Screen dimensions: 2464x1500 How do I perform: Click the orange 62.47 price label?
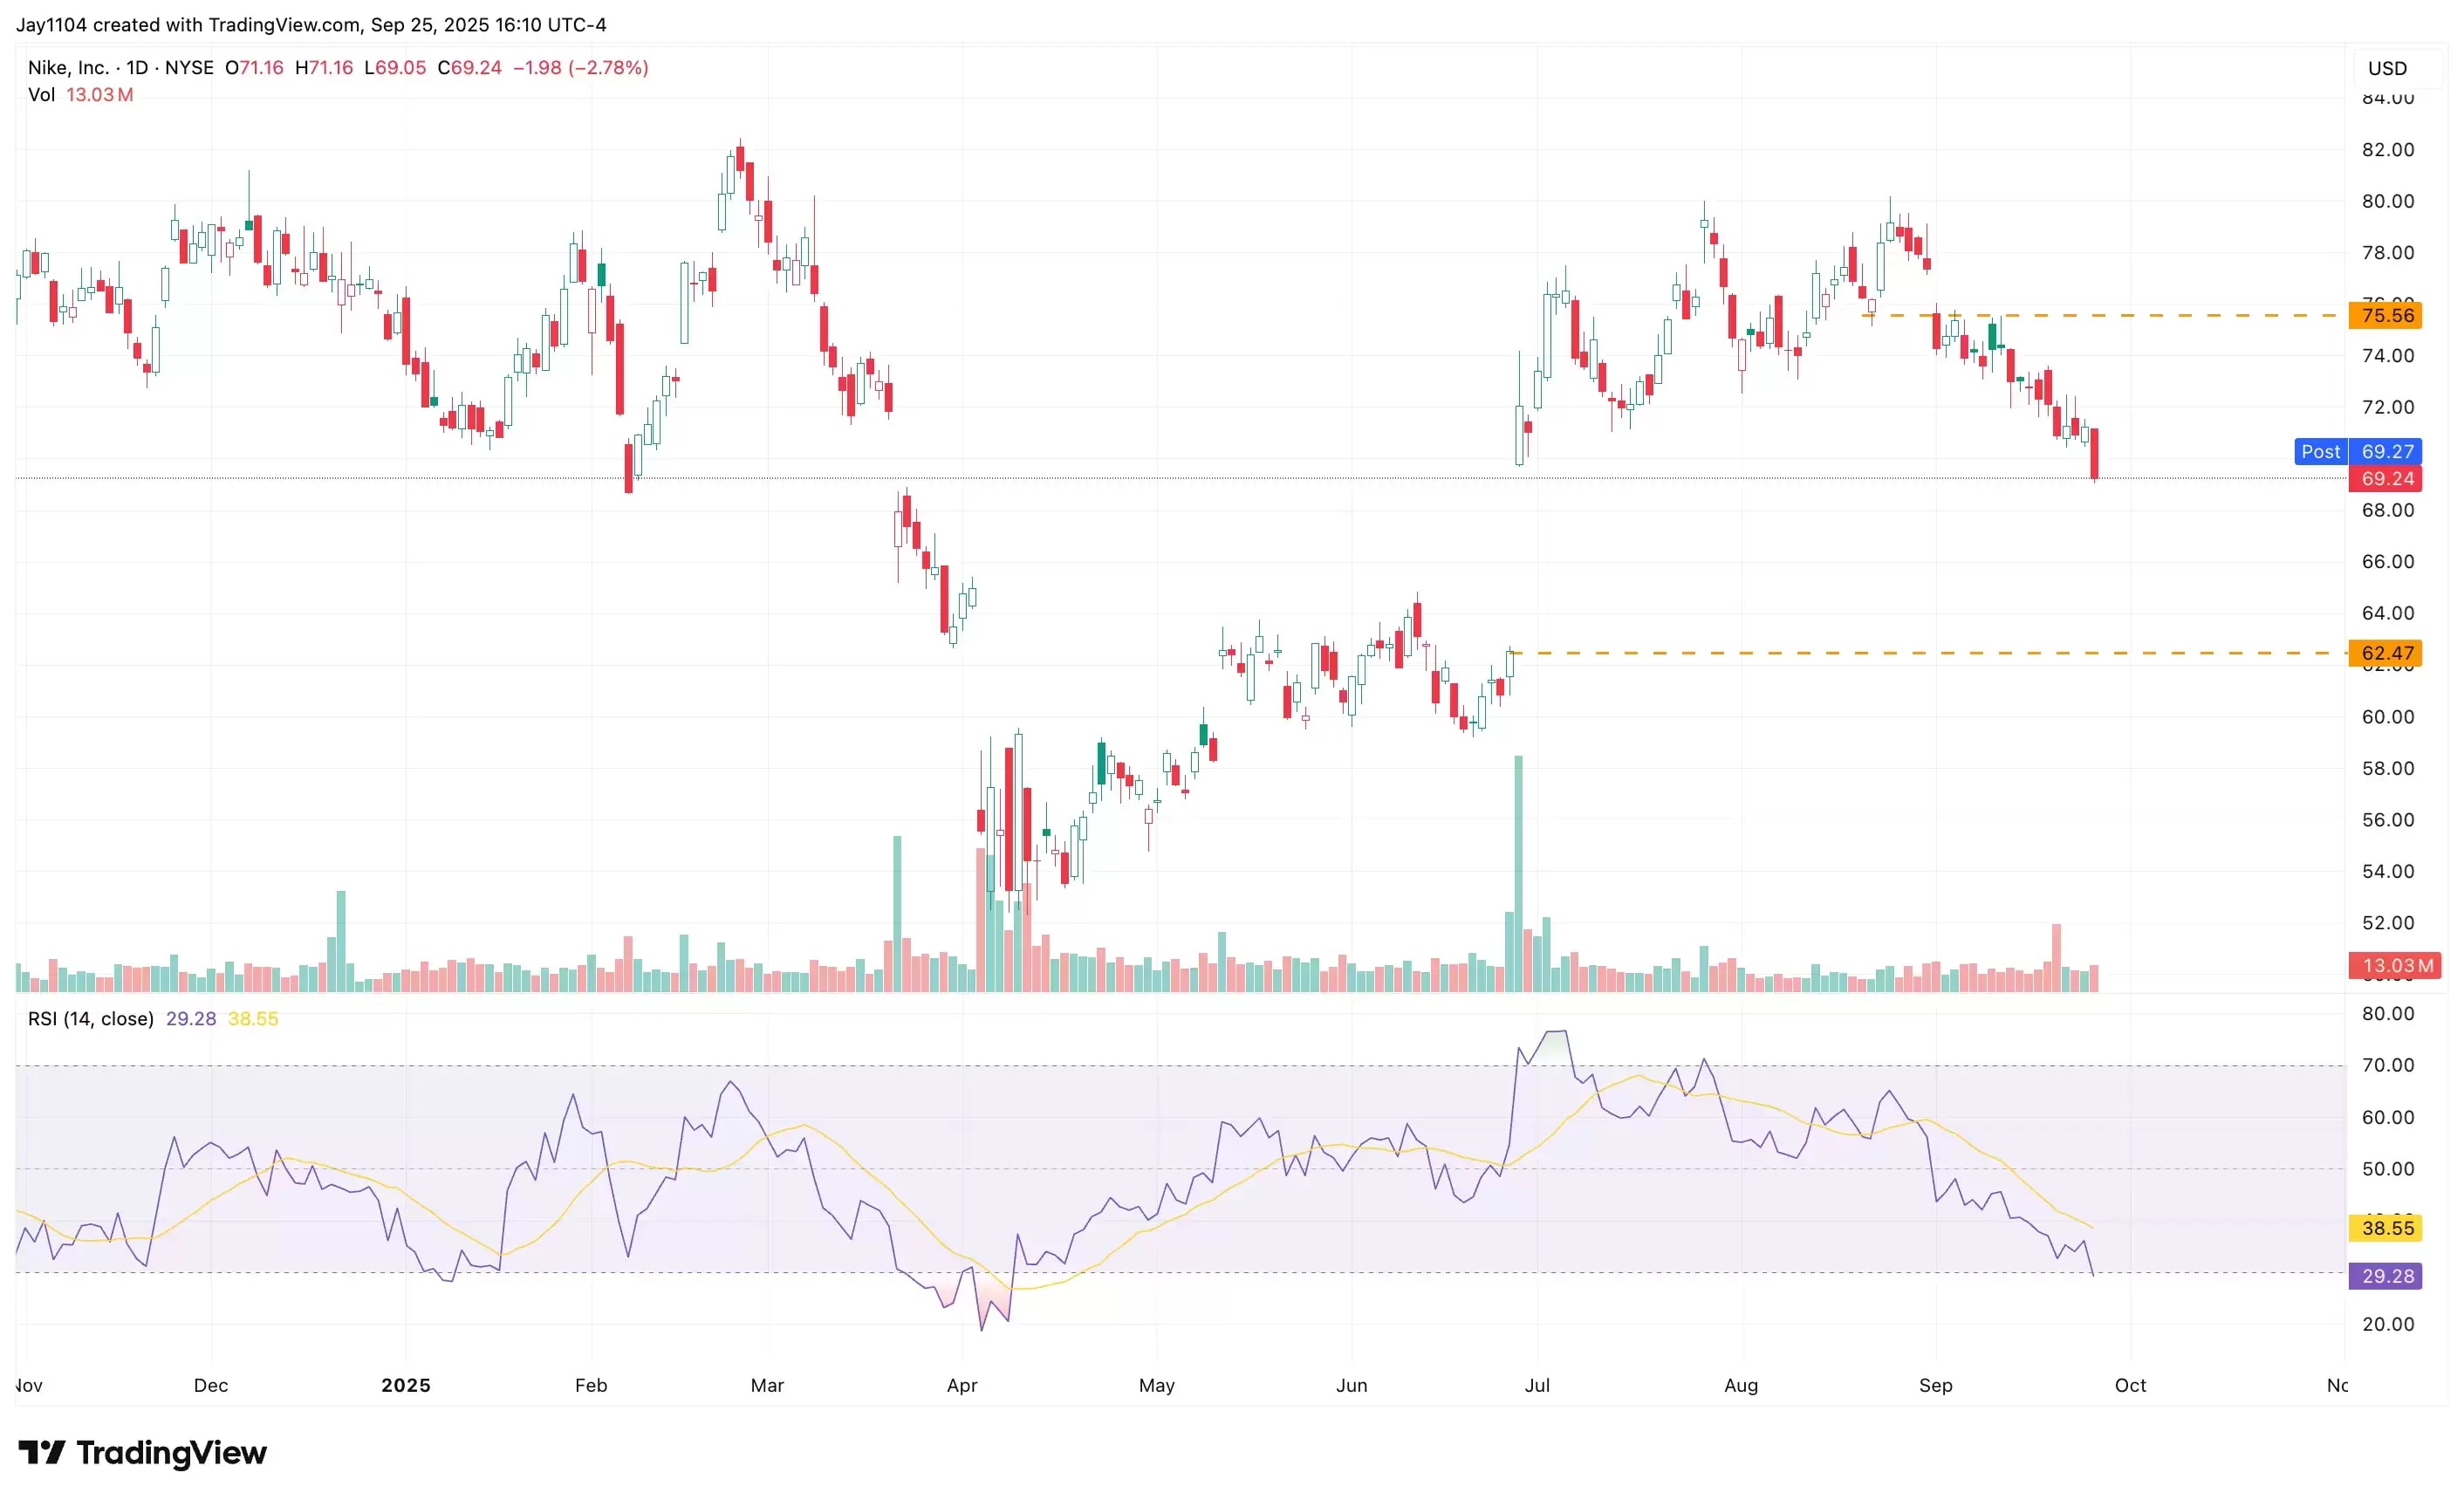[2386, 653]
